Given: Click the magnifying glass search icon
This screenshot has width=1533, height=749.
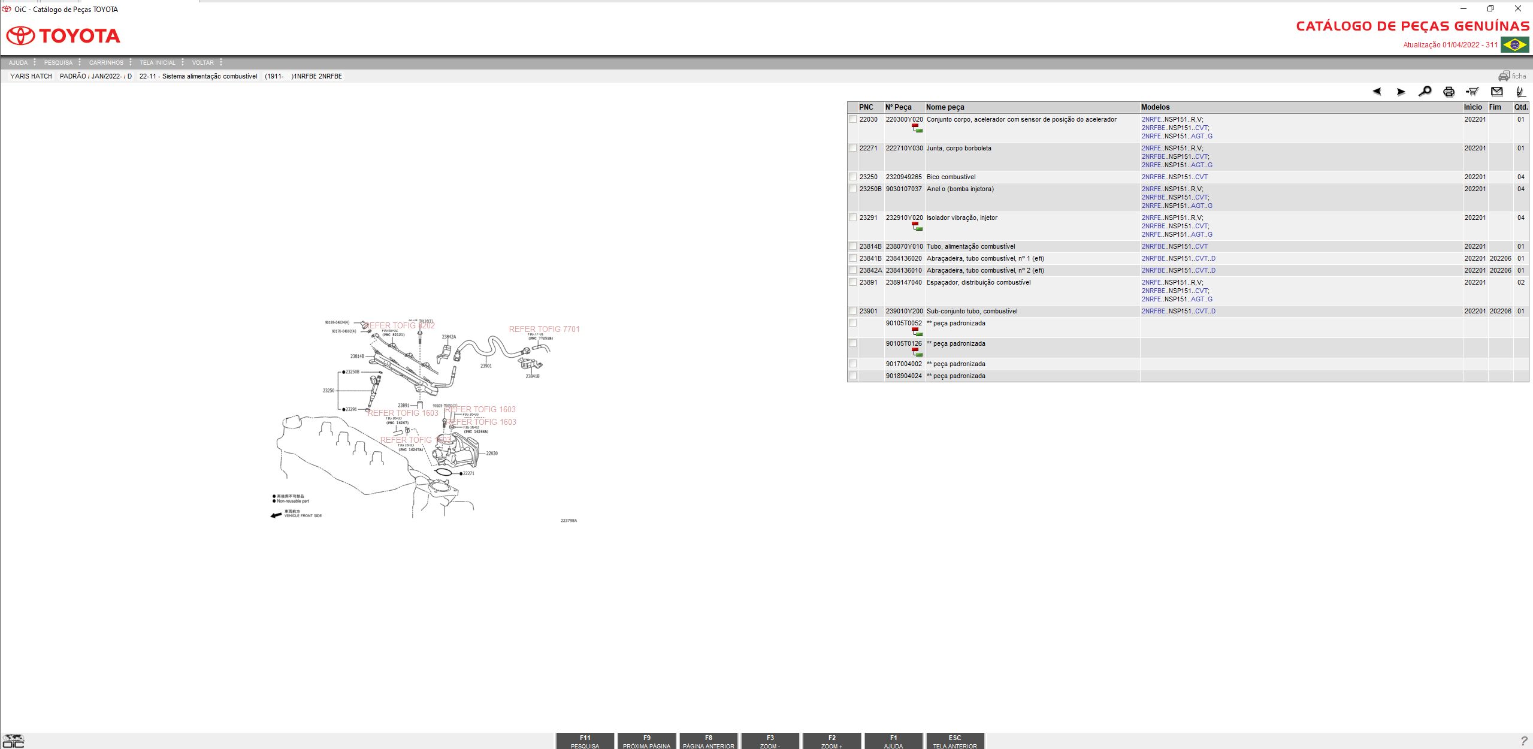Looking at the screenshot, I should 1425,92.
